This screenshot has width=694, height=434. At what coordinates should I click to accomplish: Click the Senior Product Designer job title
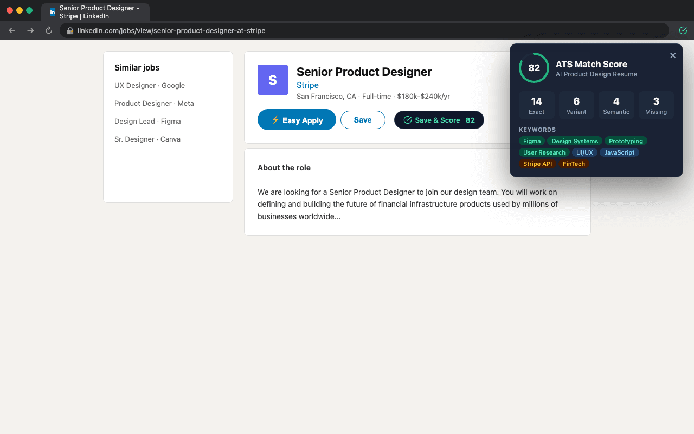click(x=364, y=72)
